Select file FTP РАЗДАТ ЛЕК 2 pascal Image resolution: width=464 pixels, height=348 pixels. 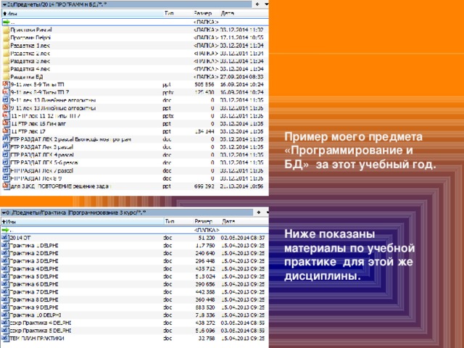70,139
